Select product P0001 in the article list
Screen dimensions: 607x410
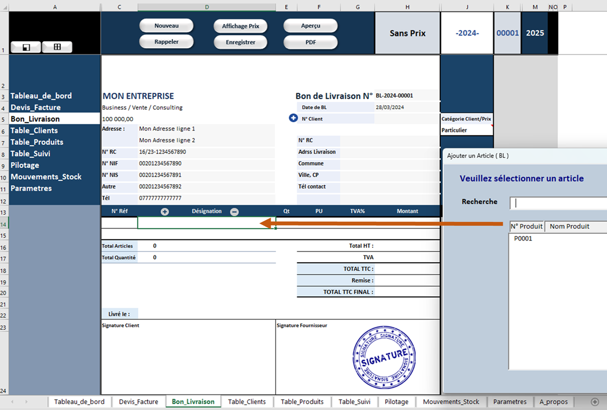tap(523, 239)
